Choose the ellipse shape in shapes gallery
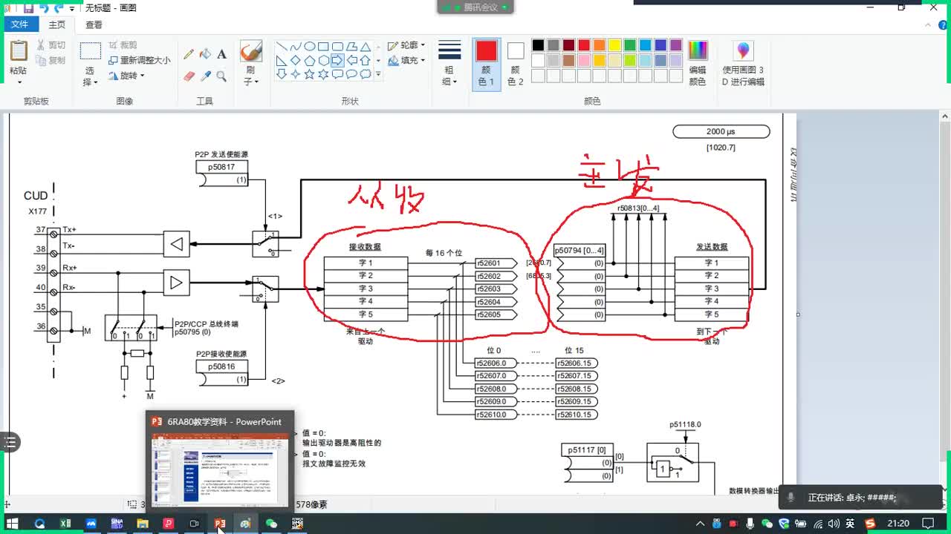This screenshot has height=534, width=951. click(309, 46)
